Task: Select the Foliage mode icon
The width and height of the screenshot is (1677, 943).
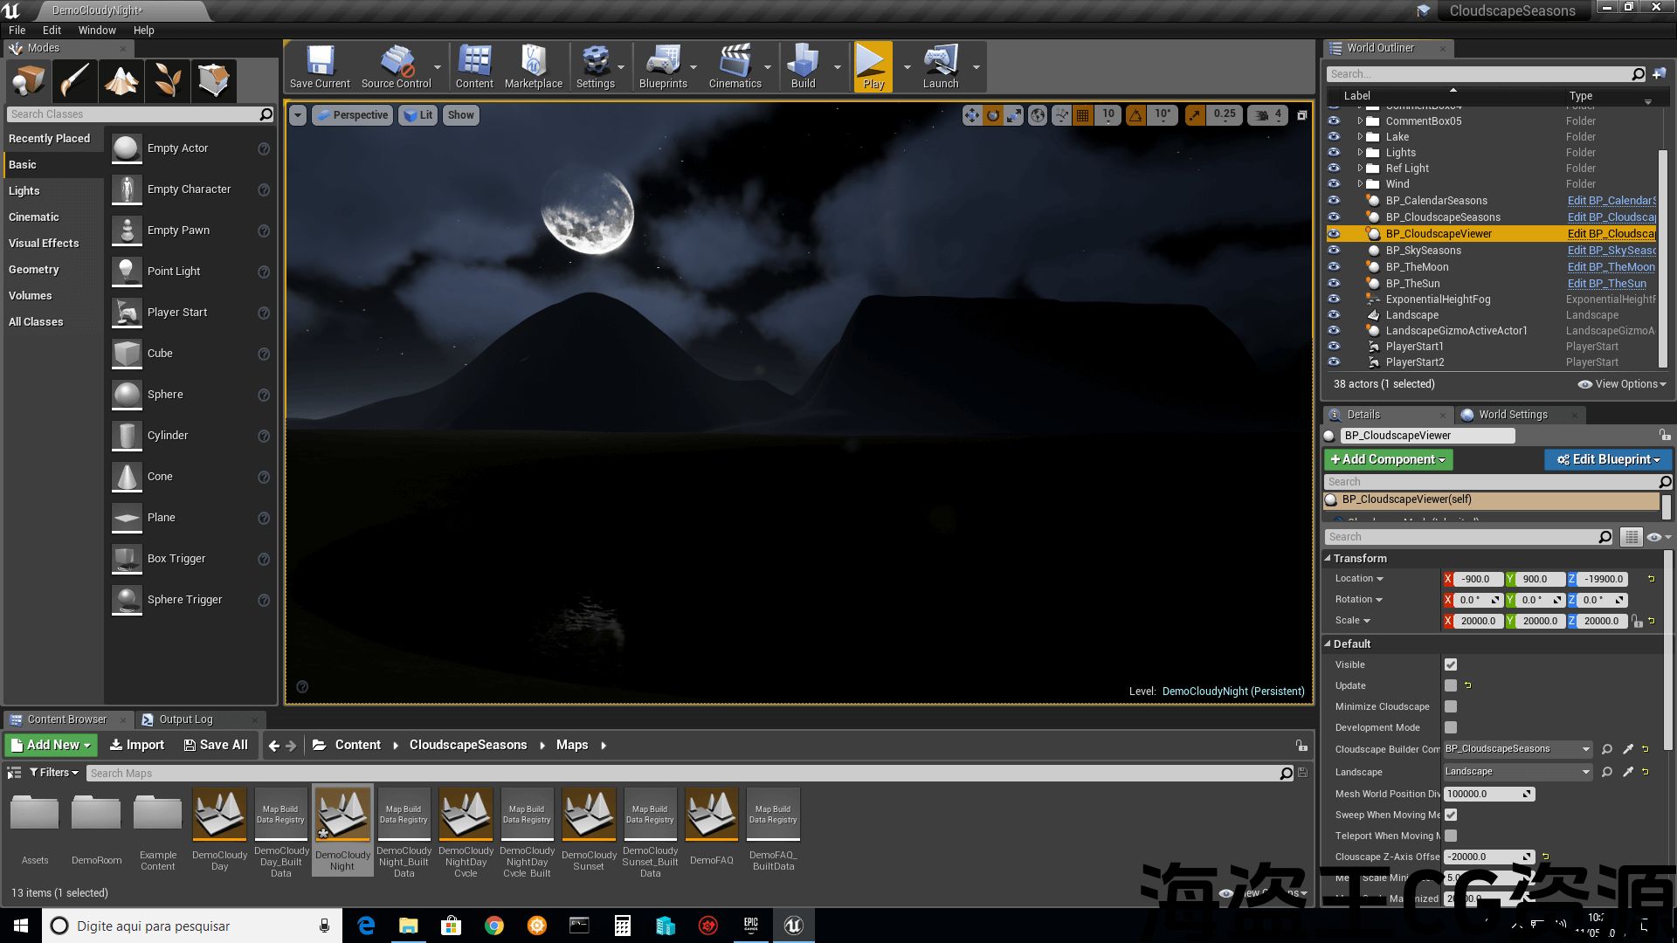Action: click(168, 80)
